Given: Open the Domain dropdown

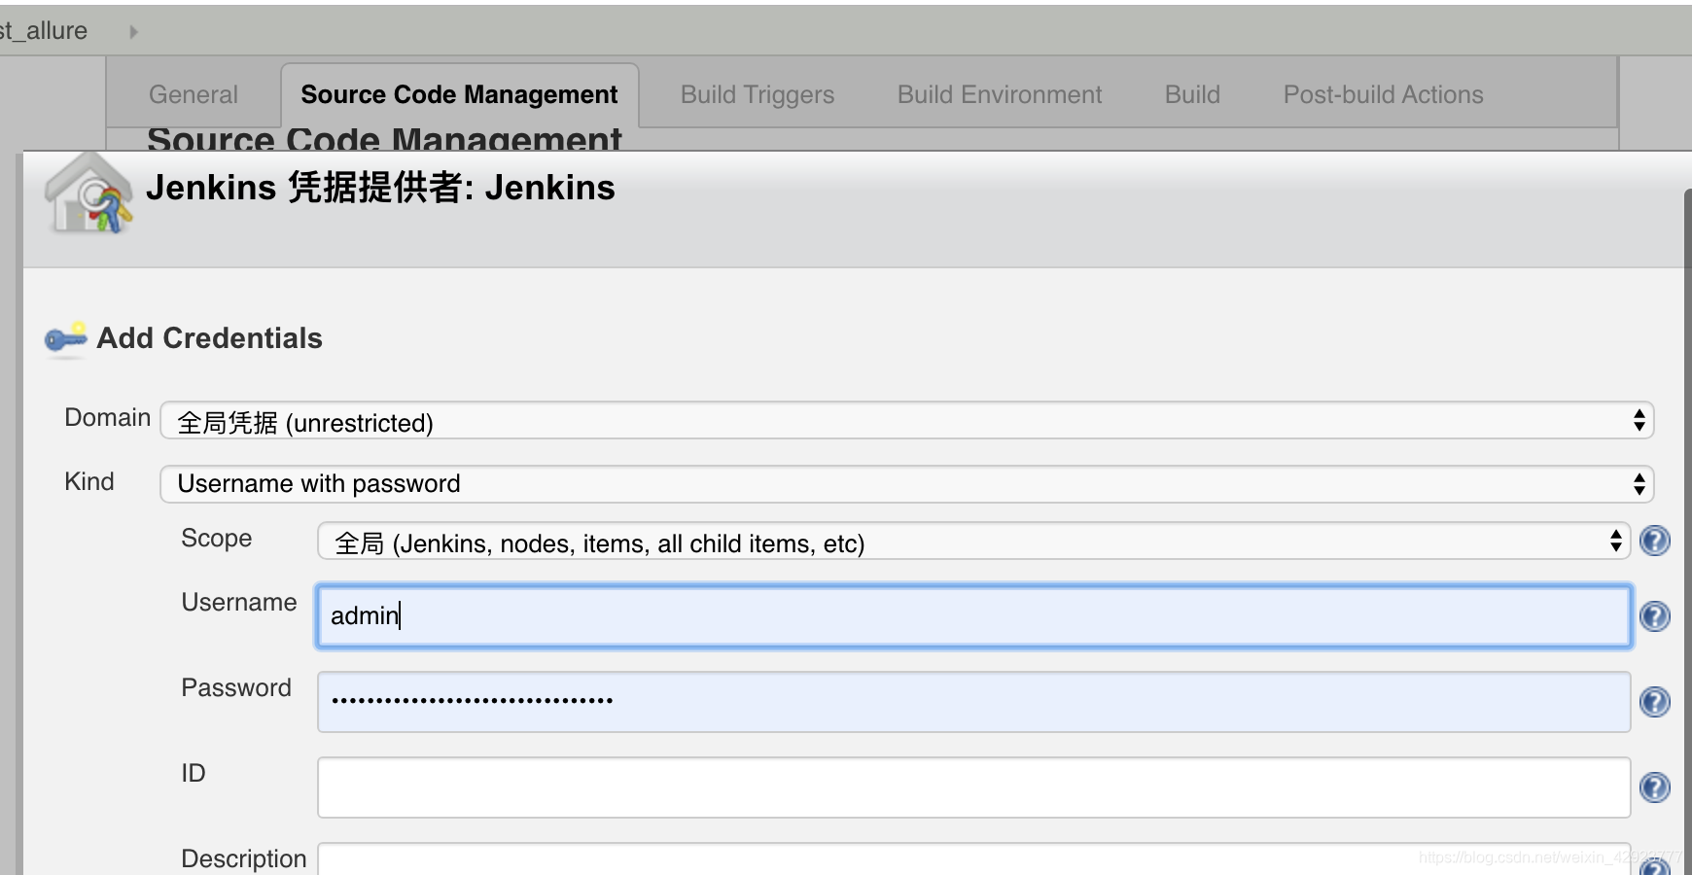Looking at the screenshot, I should (x=906, y=421).
